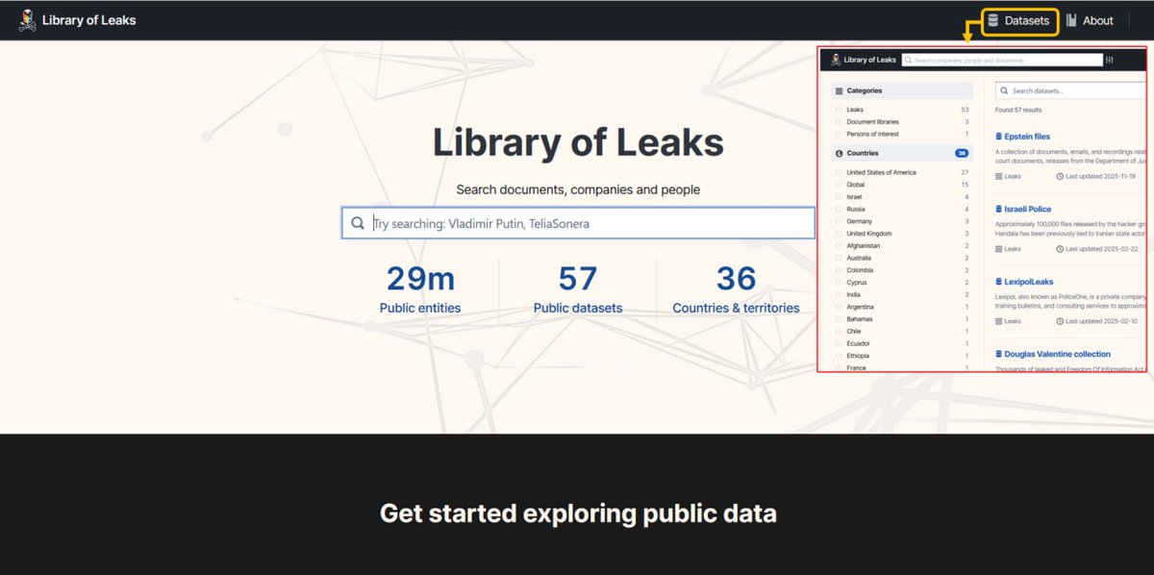The width and height of the screenshot is (1154, 575).
Task: Switch to the About page
Action: [1096, 20]
